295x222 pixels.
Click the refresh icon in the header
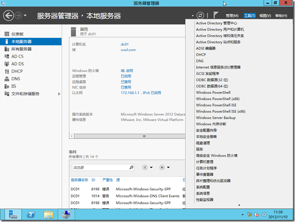[x=200, y=16]
